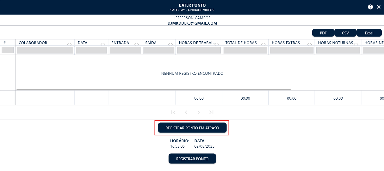Select the Horas Extras column header

click(286, 43)
